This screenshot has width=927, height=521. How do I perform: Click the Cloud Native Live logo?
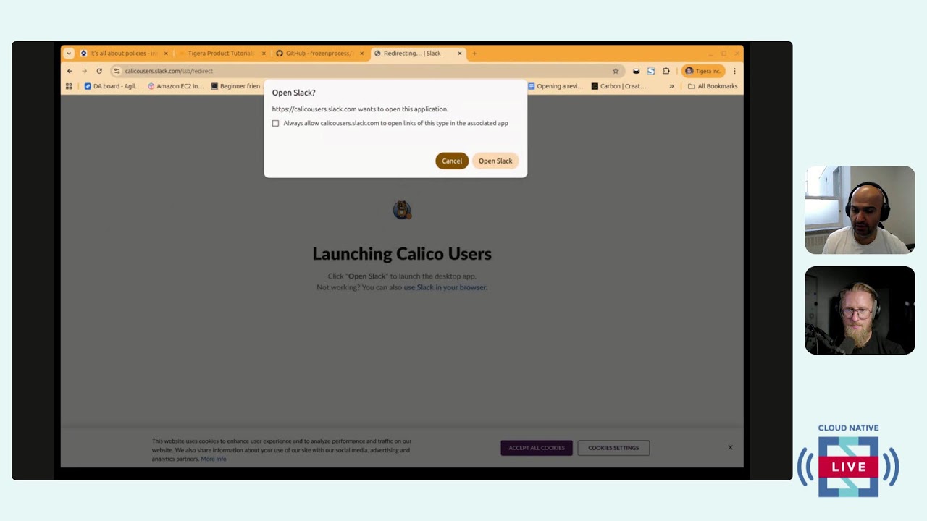pos(848,460)
